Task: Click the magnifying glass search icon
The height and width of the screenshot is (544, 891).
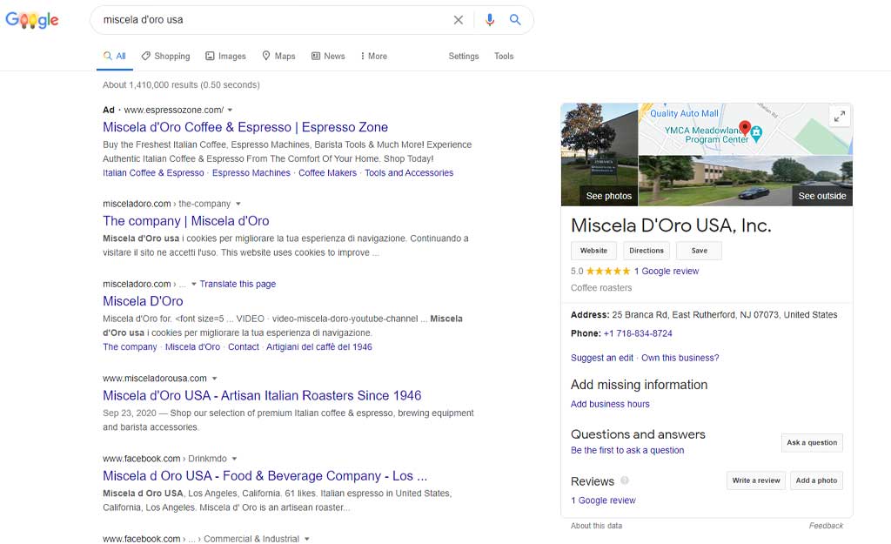Action: tap(515, 19)
